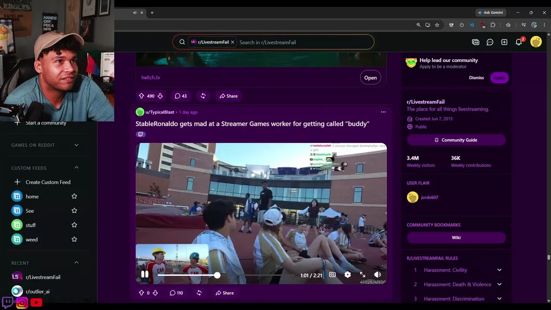This screenshot has width=551, height=310.
Task: Open the Community Guide
Action: (456, 140)
